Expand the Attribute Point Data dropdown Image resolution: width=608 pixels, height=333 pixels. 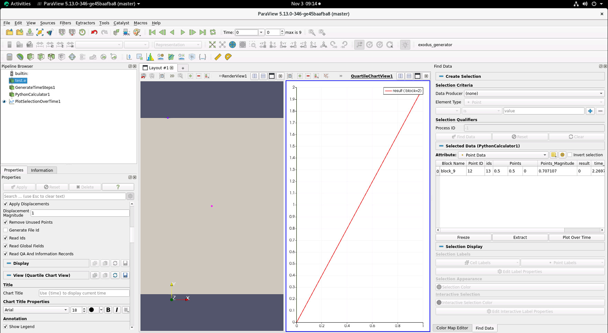(x=503, y=155)
